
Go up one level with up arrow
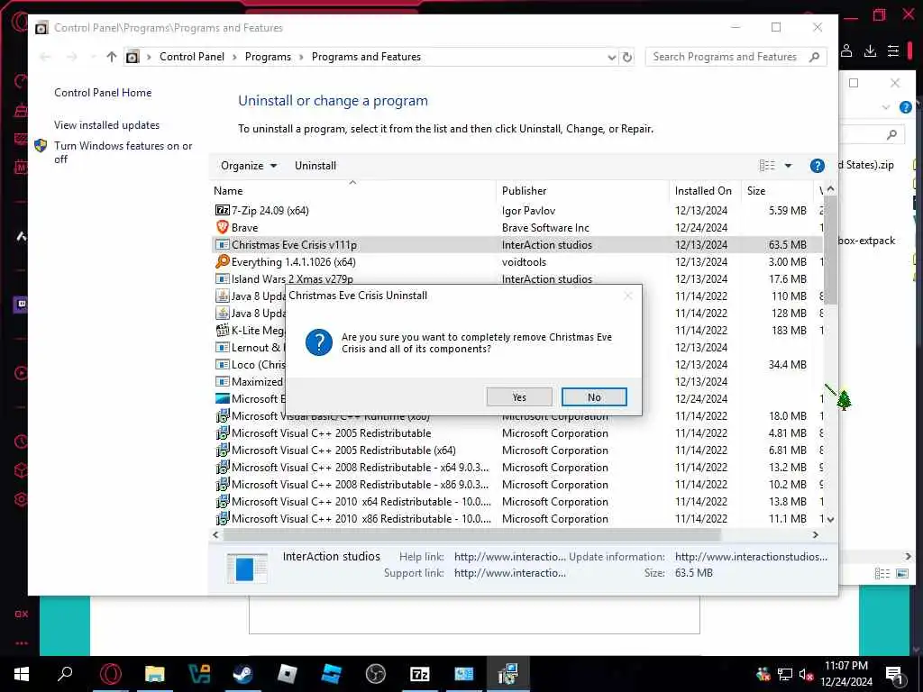[x=111, y=57]
